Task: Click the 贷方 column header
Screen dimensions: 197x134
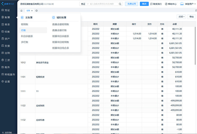Action: pos(149,24)
